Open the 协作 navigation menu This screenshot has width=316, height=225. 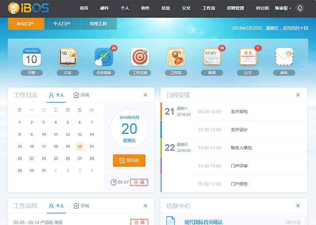point(145,8)
